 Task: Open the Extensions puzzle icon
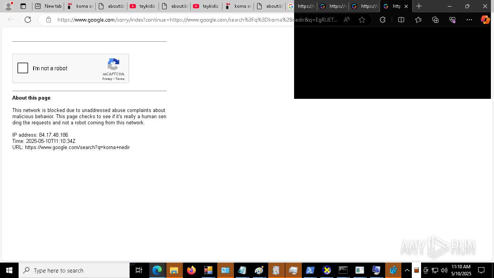pyautogui.click(x=382, y=20)
